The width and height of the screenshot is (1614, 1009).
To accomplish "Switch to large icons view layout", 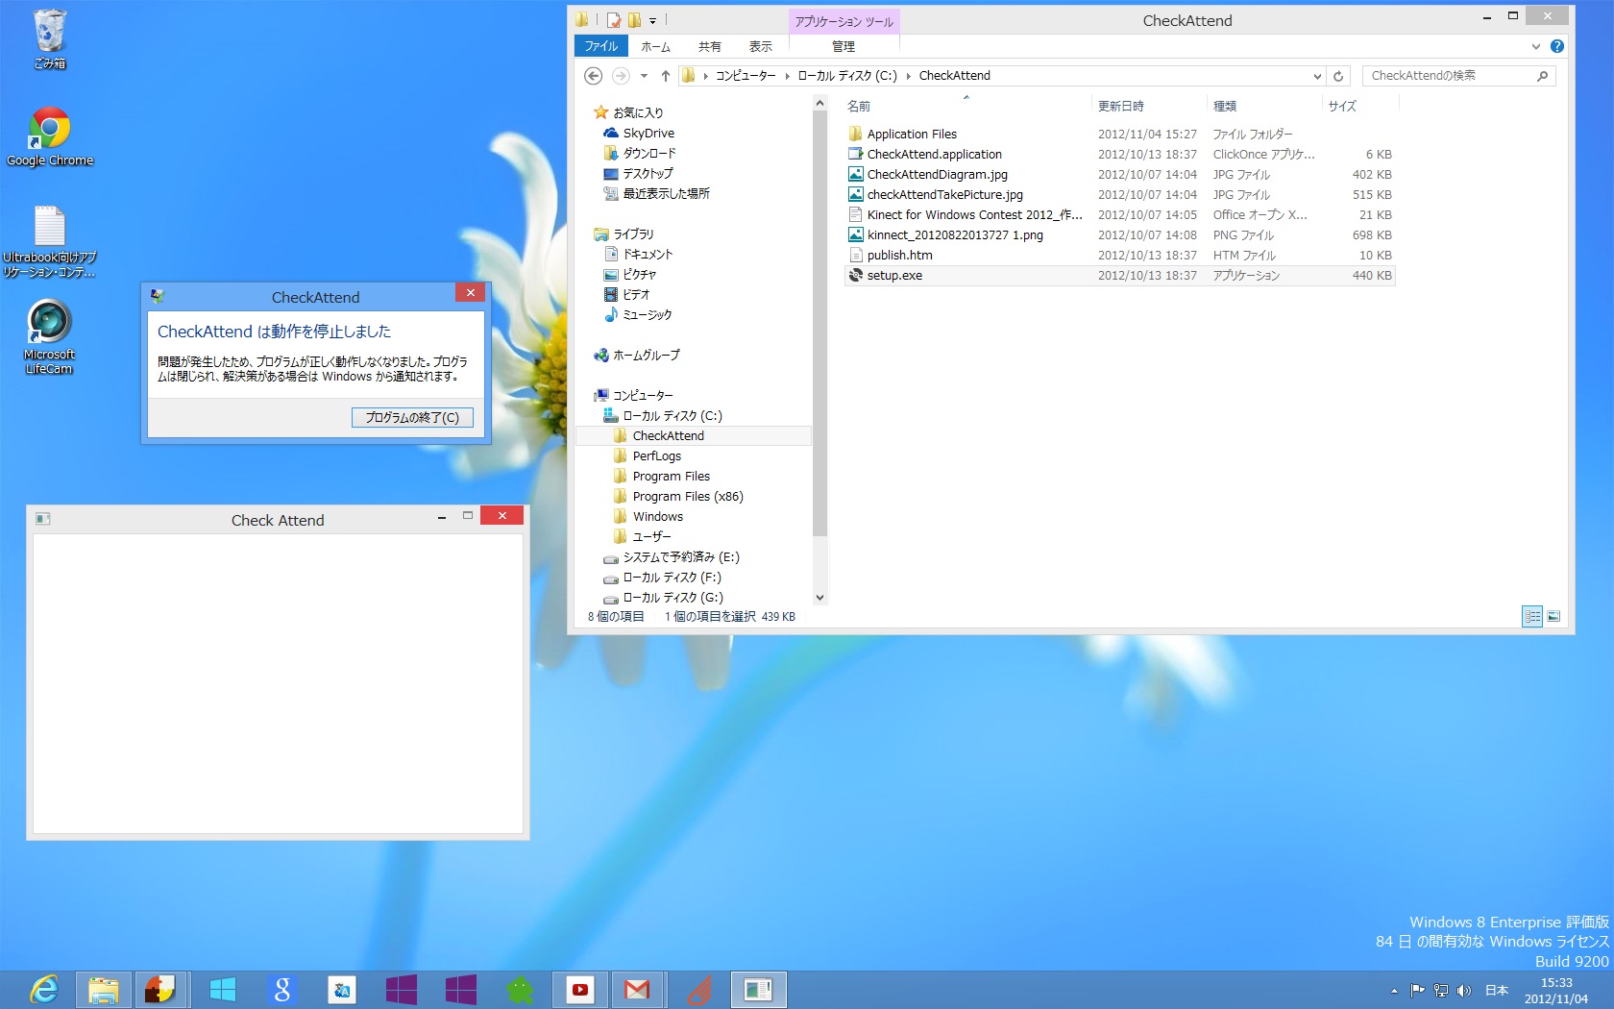I will tap(1554, 617).
